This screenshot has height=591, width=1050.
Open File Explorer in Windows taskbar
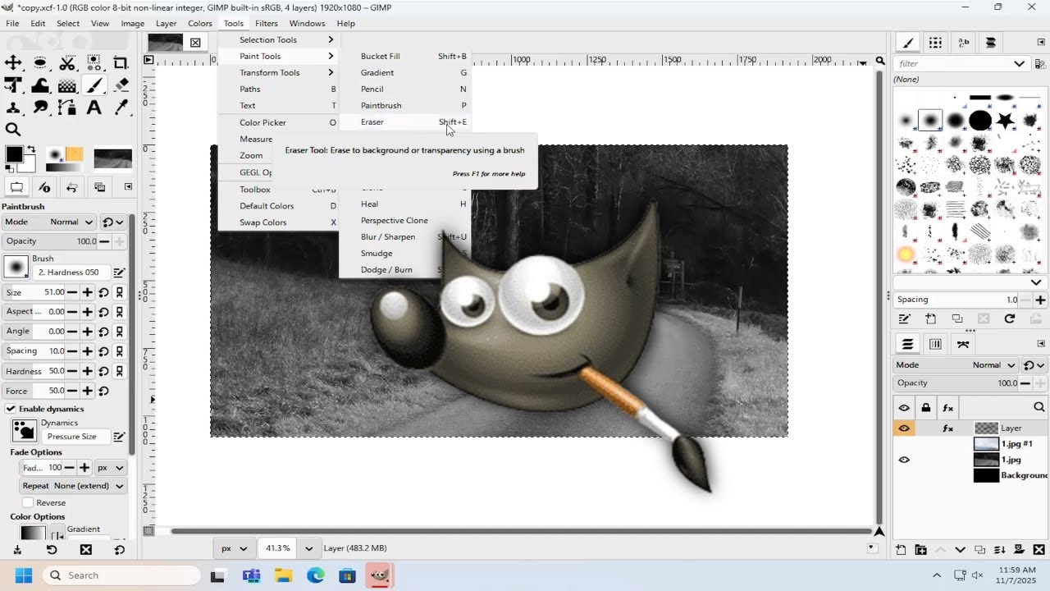pos(283,575)
